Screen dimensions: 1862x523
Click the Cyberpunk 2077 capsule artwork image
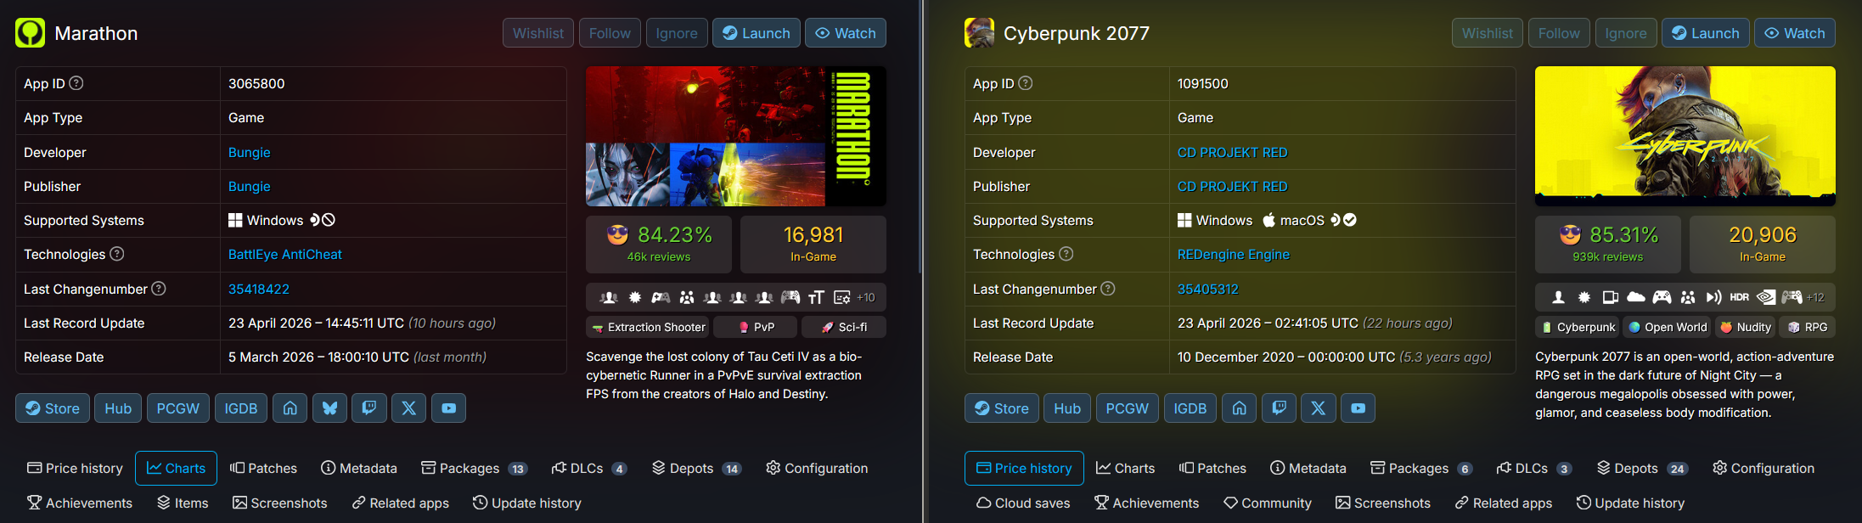[1685, 136]
